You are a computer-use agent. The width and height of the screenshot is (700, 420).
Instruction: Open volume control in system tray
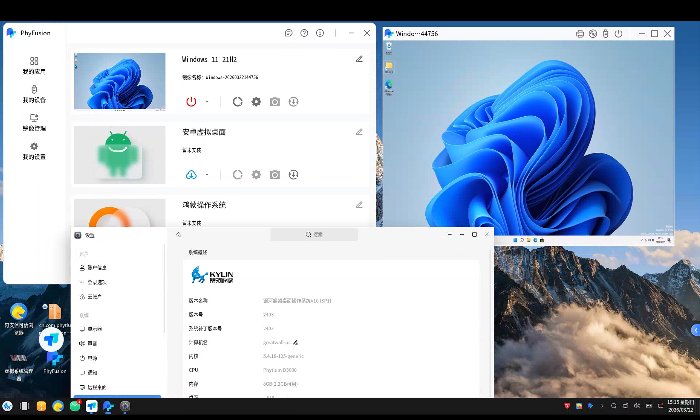pos(637,406)
